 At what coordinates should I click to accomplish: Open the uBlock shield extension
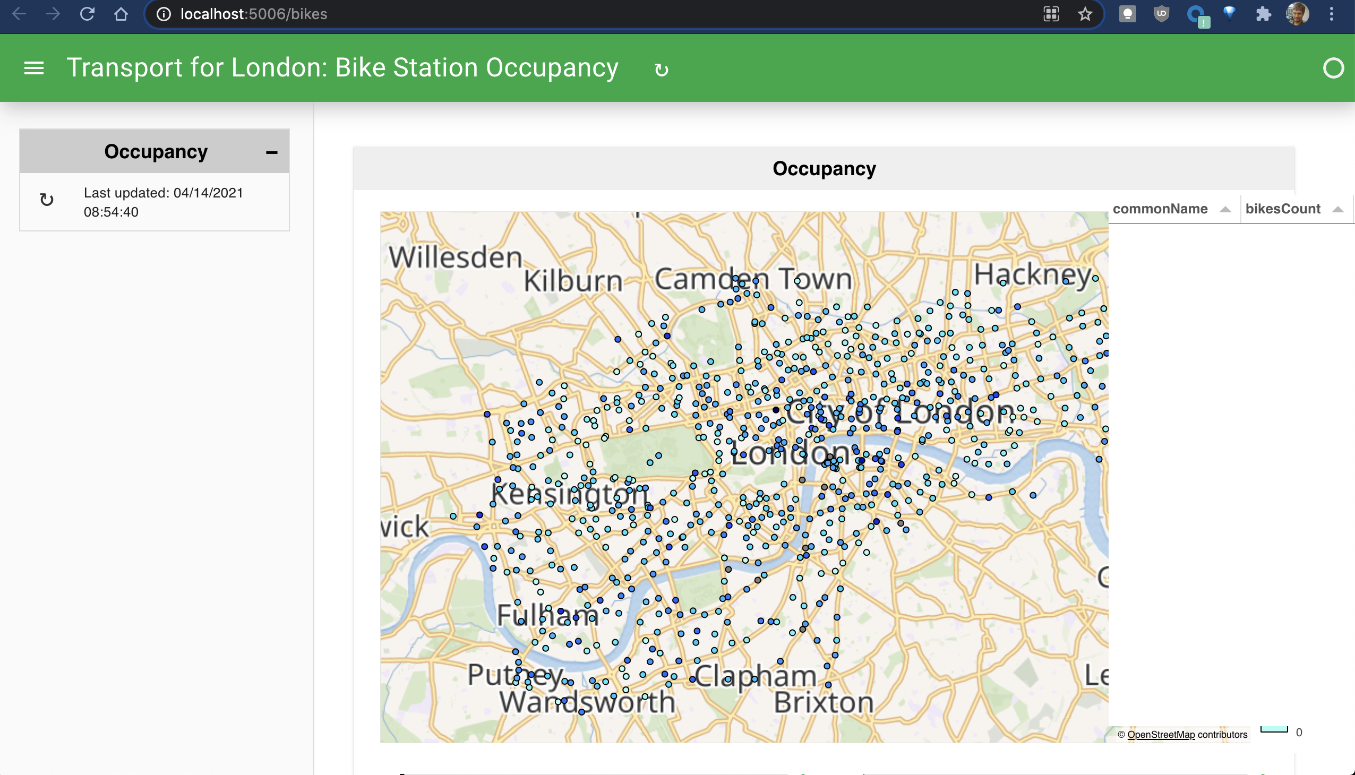[1161, 14]
